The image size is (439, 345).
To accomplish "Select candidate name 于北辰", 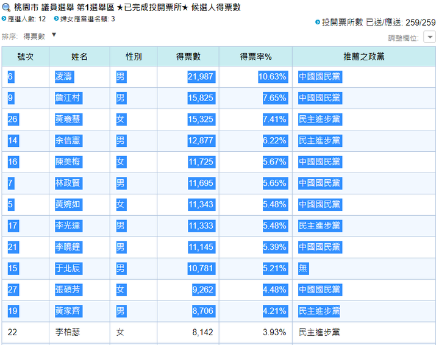I will 68,268.
